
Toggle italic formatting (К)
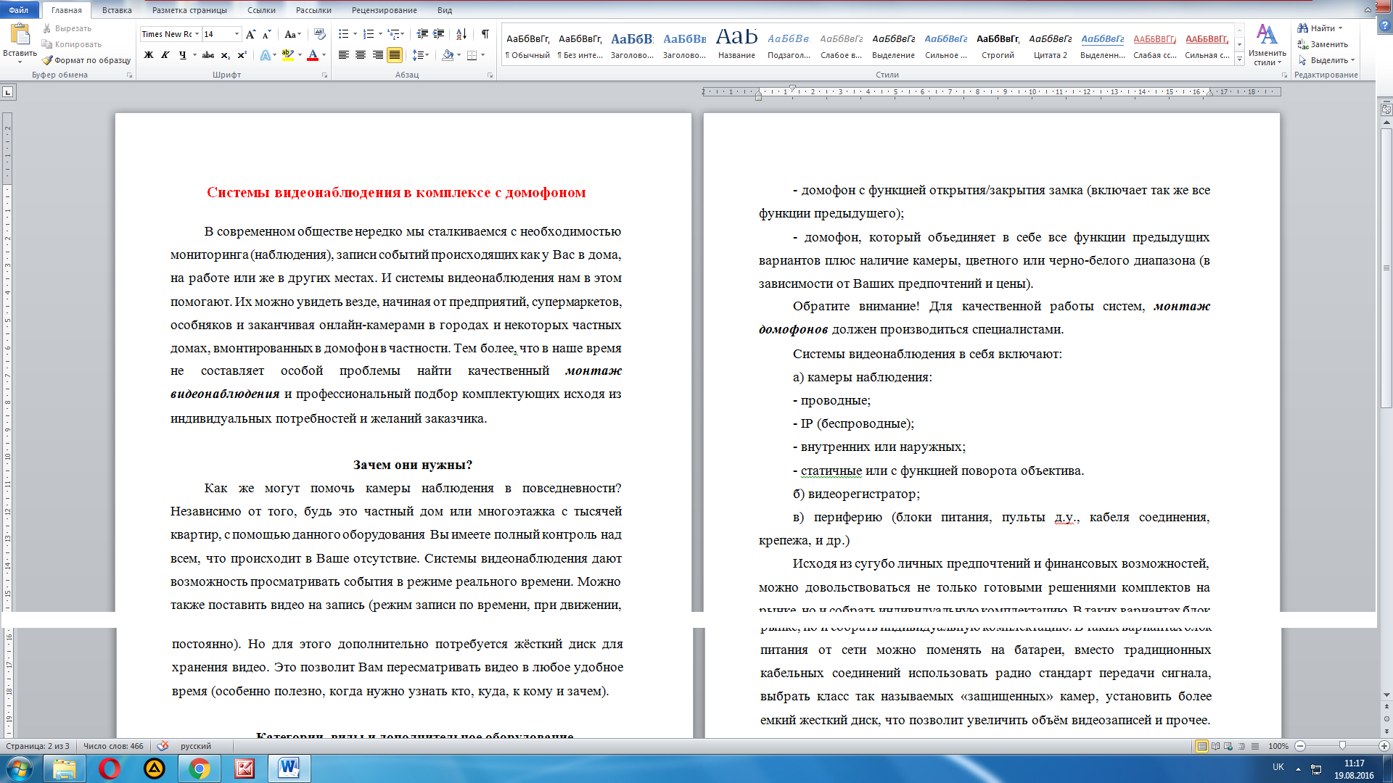click(x=165, y=55)
